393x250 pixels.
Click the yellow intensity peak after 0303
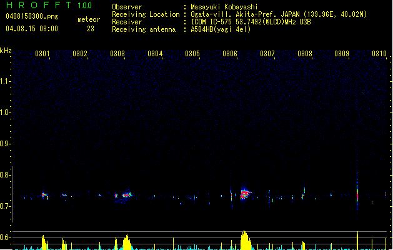(x=127, y=242)
